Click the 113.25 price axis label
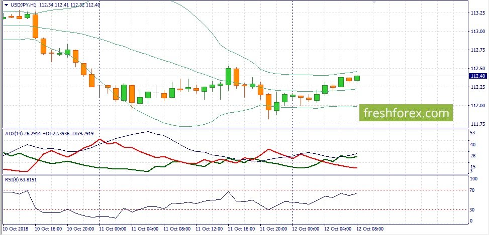This screenshot has width=489, height=235. tap(478, 13)
